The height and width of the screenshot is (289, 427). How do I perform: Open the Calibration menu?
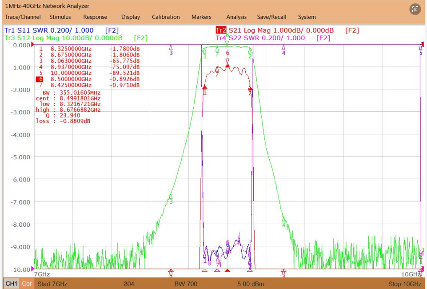pyautogui.click(x=166, y=17)
